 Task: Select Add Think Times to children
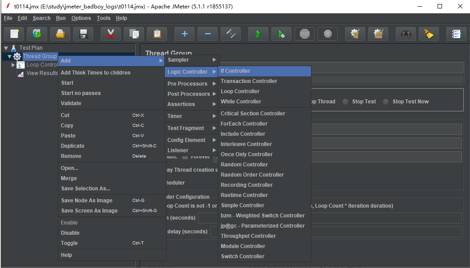pyautogui.click(x=112, y=73)
